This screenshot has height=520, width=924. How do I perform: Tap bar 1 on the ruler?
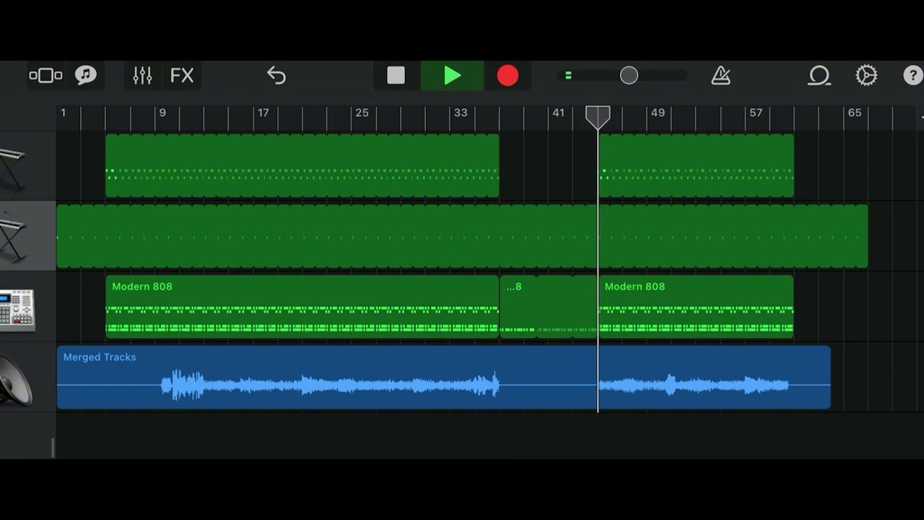[63, 113]
